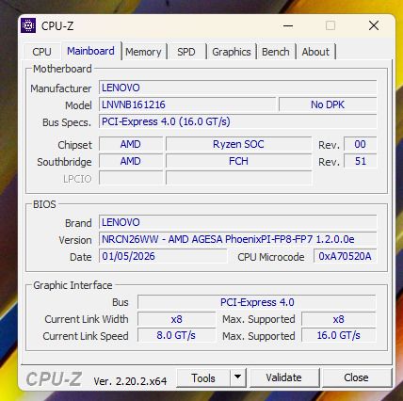Open the Bench tab
The height and width of the screenshot is (401, 403).
click(276, 52)
